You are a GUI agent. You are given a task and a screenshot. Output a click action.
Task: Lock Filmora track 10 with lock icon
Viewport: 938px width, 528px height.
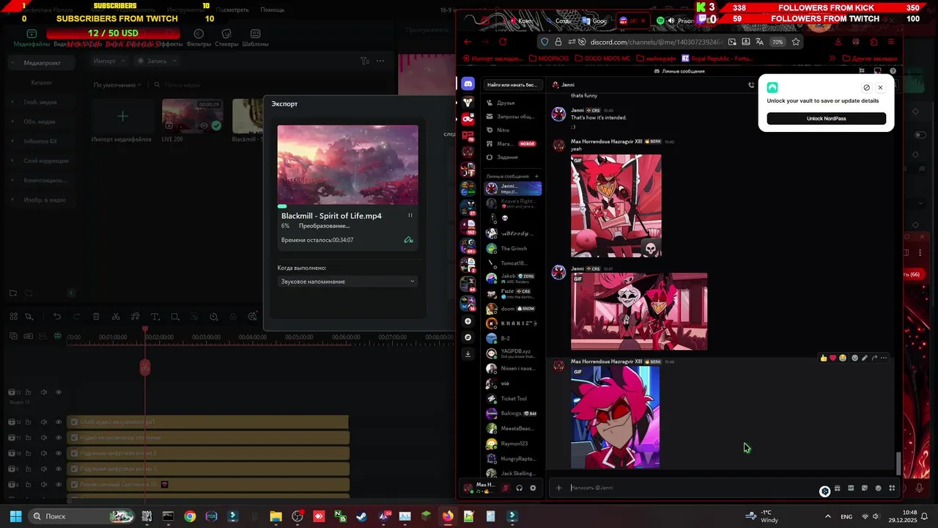tap(28, 453)
